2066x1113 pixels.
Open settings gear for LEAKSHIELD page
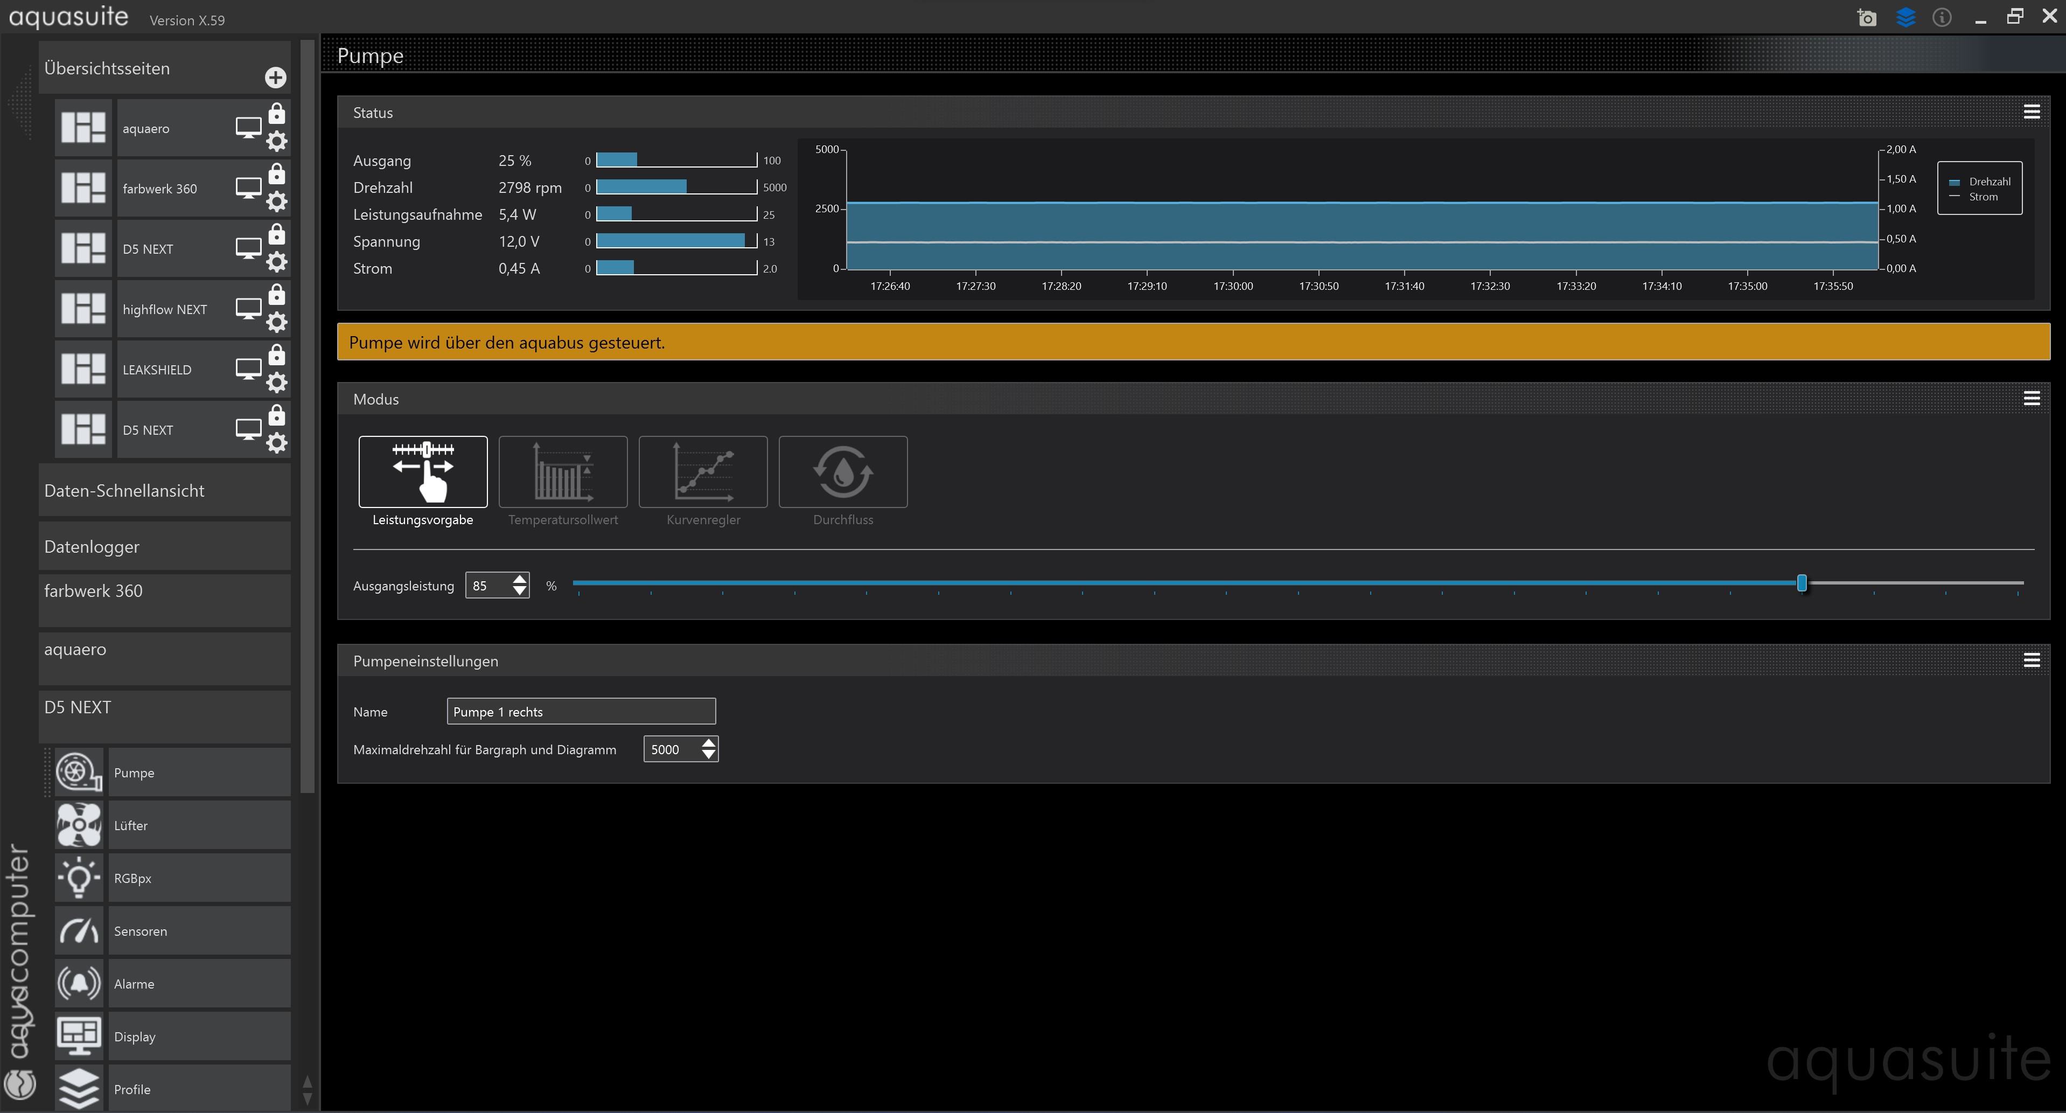(x=277, y=383)
